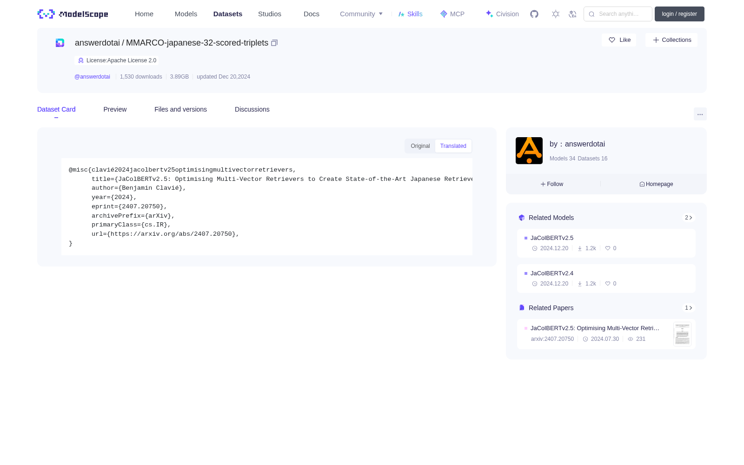Open the Datasets menu item

click(228, 14)
